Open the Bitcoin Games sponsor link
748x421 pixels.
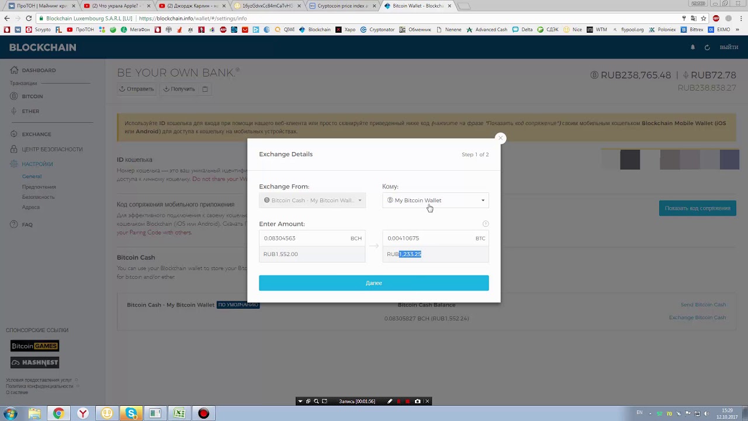tap(34, 346)
